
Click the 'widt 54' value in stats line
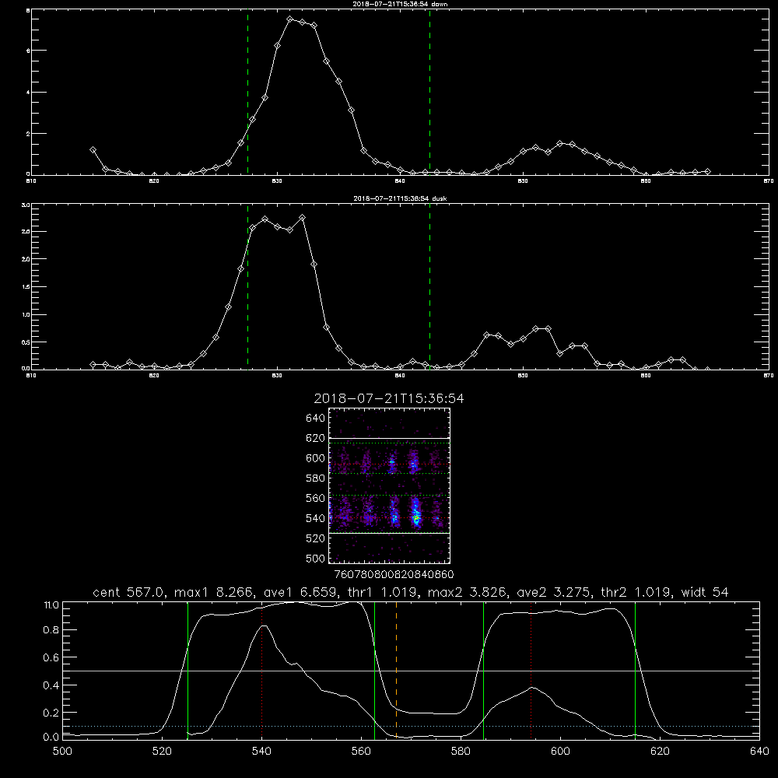click(x=705, y=592)
